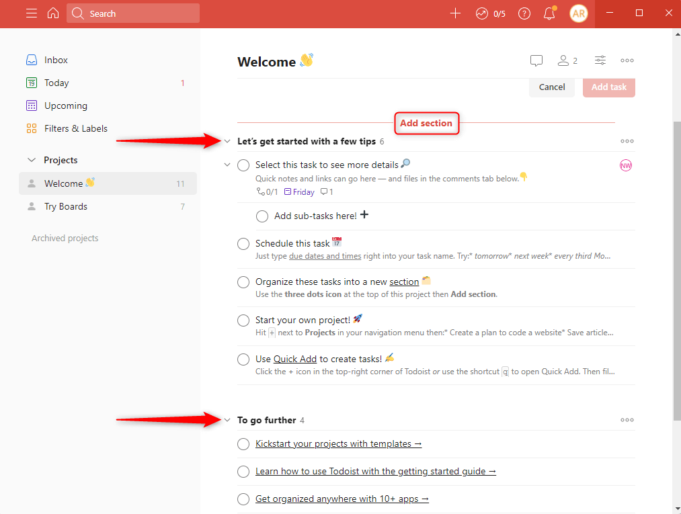The image size is (681, 514).
Task: Click the Quick Add plus icon in top bar
Action: (x=455, y=13)
